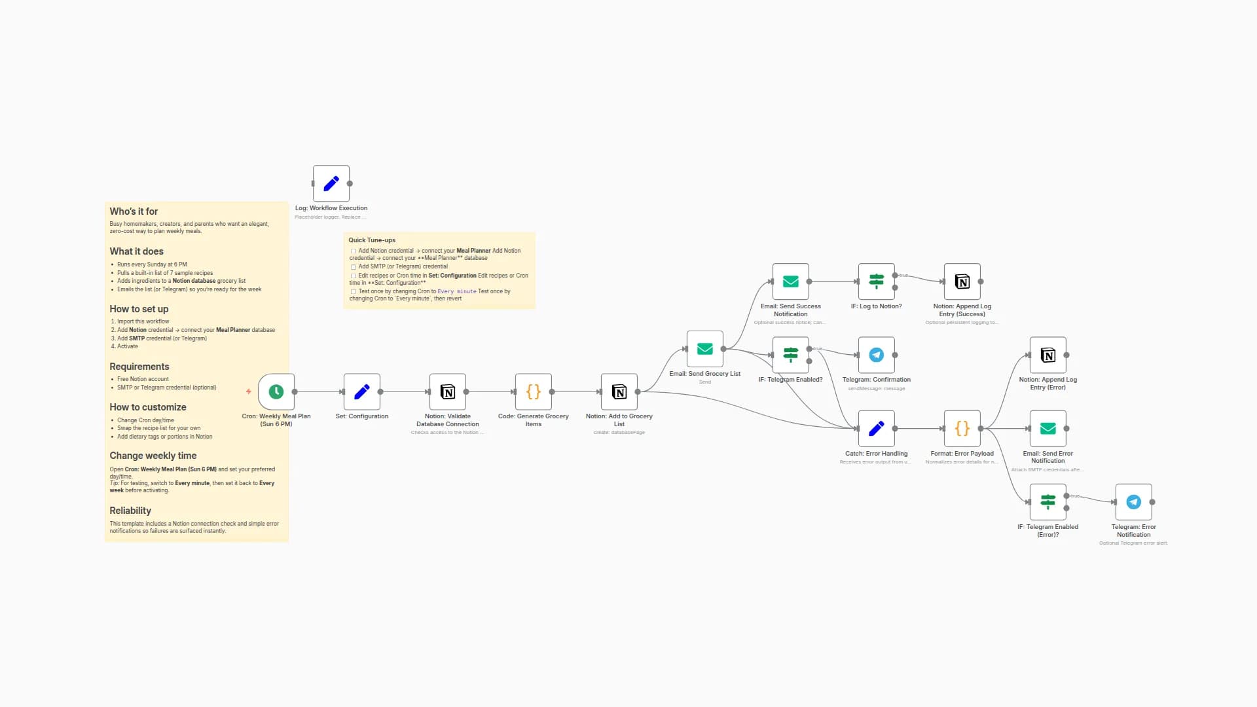Click Format: Error Payload code node
1257x707 pixels.
(x=962, y=428)
